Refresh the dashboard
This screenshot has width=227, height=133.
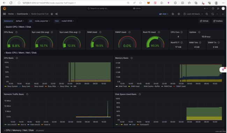coord(213,14)
